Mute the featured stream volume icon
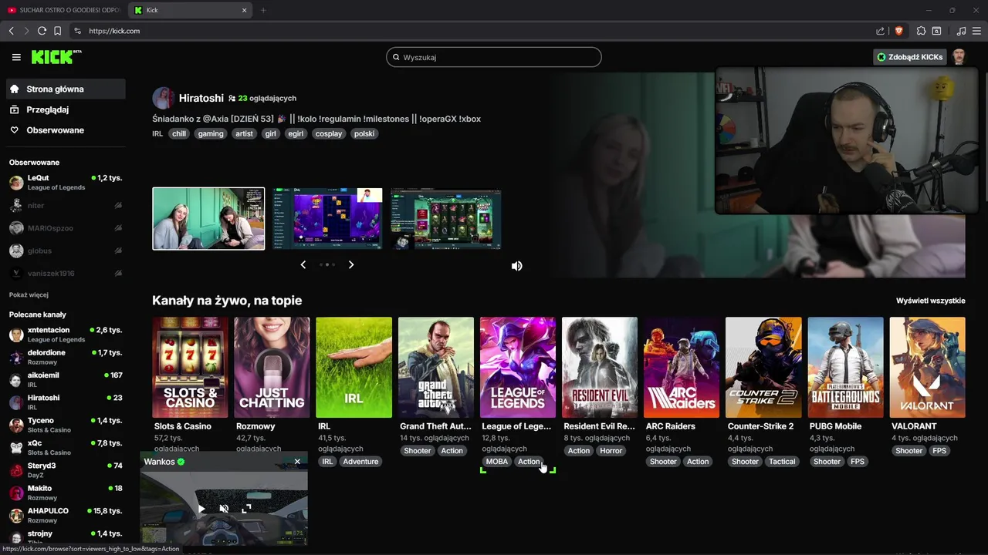 pos(516,266)
